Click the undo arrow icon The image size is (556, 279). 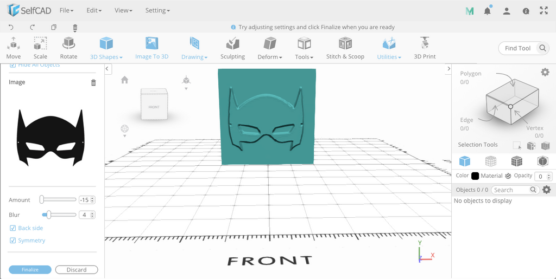(11, 27)
